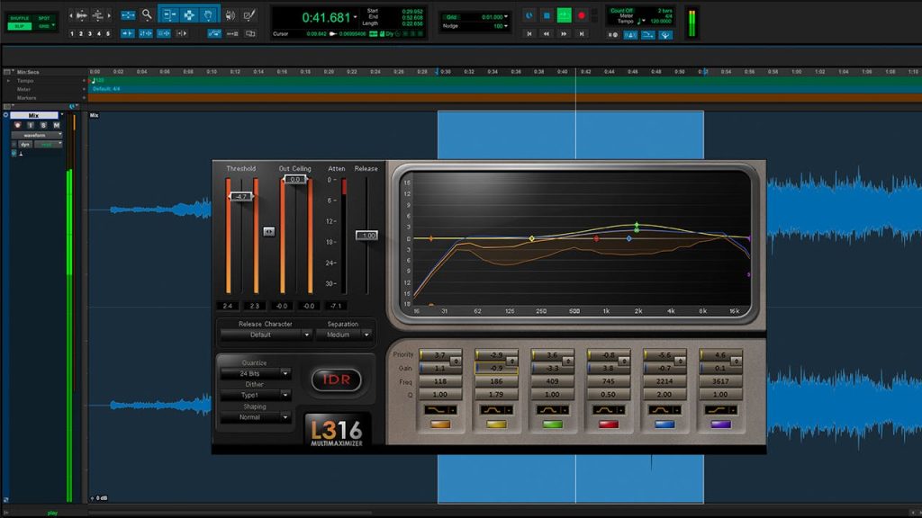
Task: Click Count Off in the transport display
Action: click(624, 11)
